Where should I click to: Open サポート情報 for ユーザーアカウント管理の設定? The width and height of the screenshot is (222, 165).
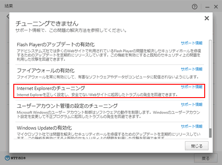(x=192, y=105)
